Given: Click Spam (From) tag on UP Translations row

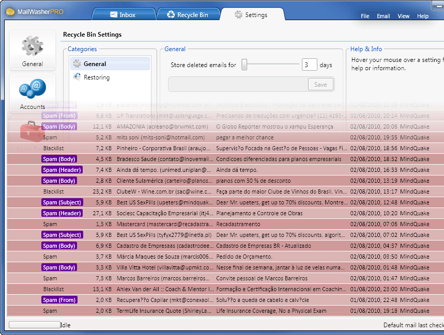Looking at the screenshot, I should pos(59,116).
